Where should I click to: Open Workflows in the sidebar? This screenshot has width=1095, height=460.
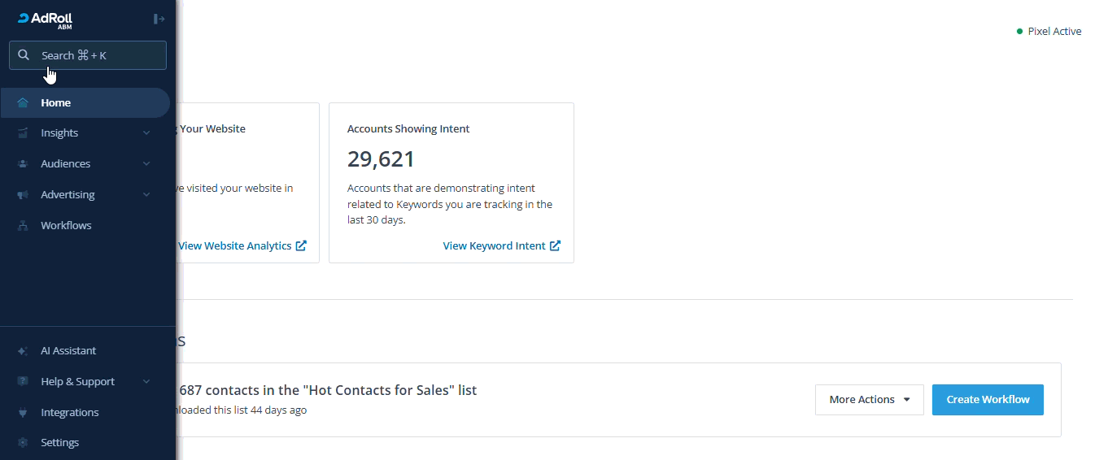pos(66,226)
